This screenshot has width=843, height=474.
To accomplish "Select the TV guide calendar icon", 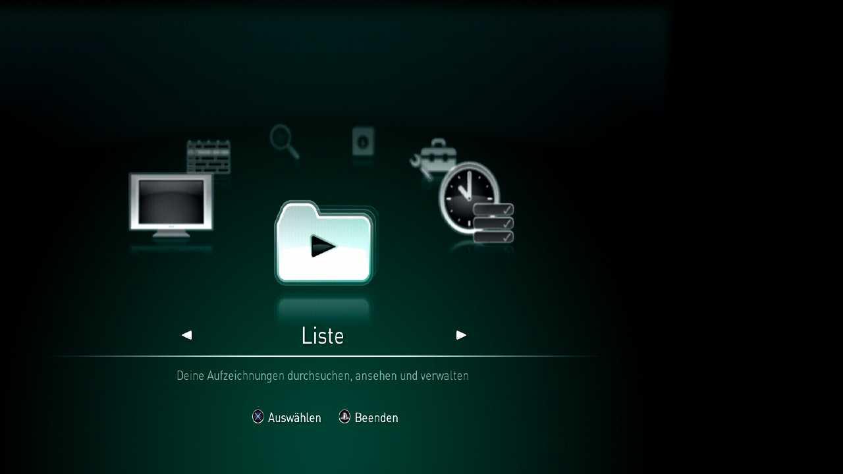I will [208, 157].
